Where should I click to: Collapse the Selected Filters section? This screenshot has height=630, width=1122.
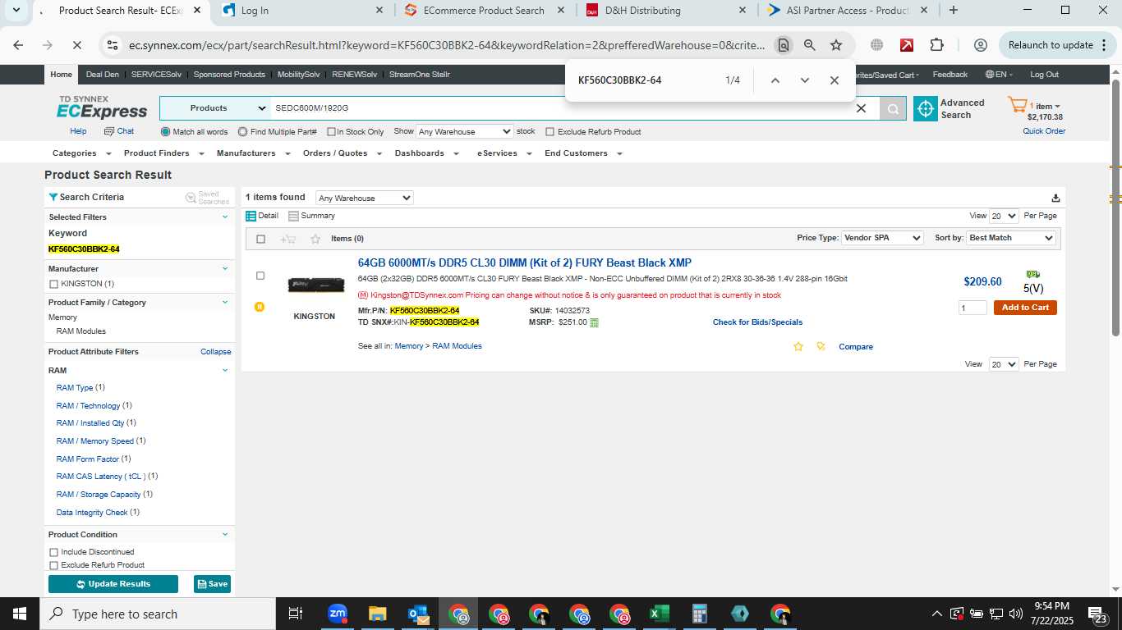click(x=225, y=217)
